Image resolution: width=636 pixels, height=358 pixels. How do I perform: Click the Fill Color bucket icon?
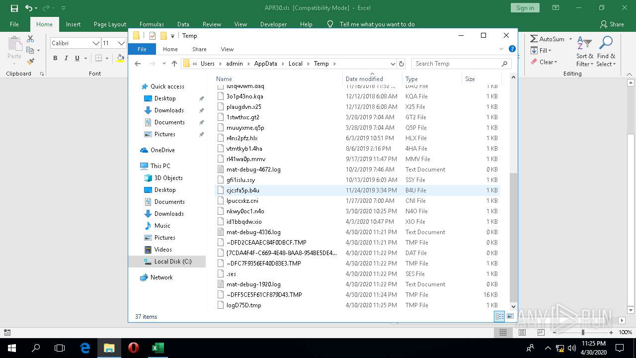point(120,58)
